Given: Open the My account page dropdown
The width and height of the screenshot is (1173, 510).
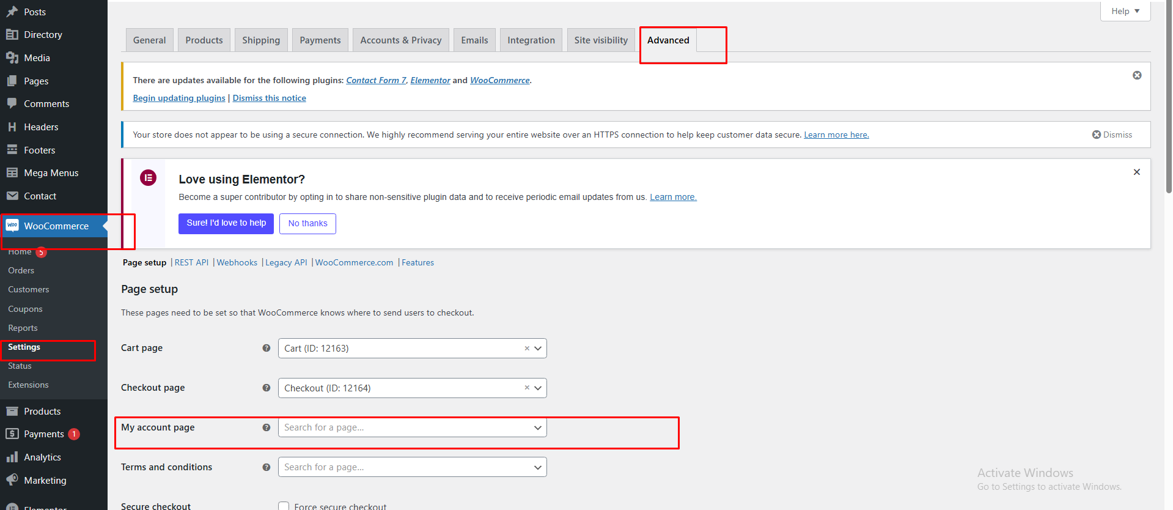Looking at the screenshot, I should click(x=412, y=427).
